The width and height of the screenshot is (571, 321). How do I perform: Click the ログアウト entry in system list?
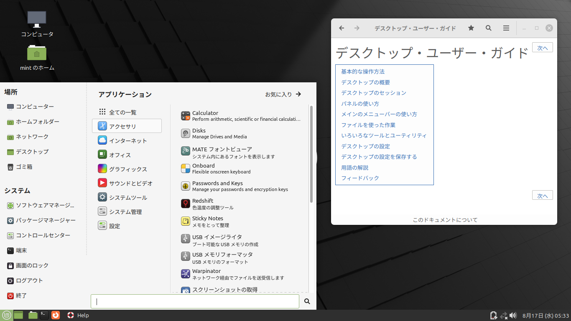tap(29, 280)
